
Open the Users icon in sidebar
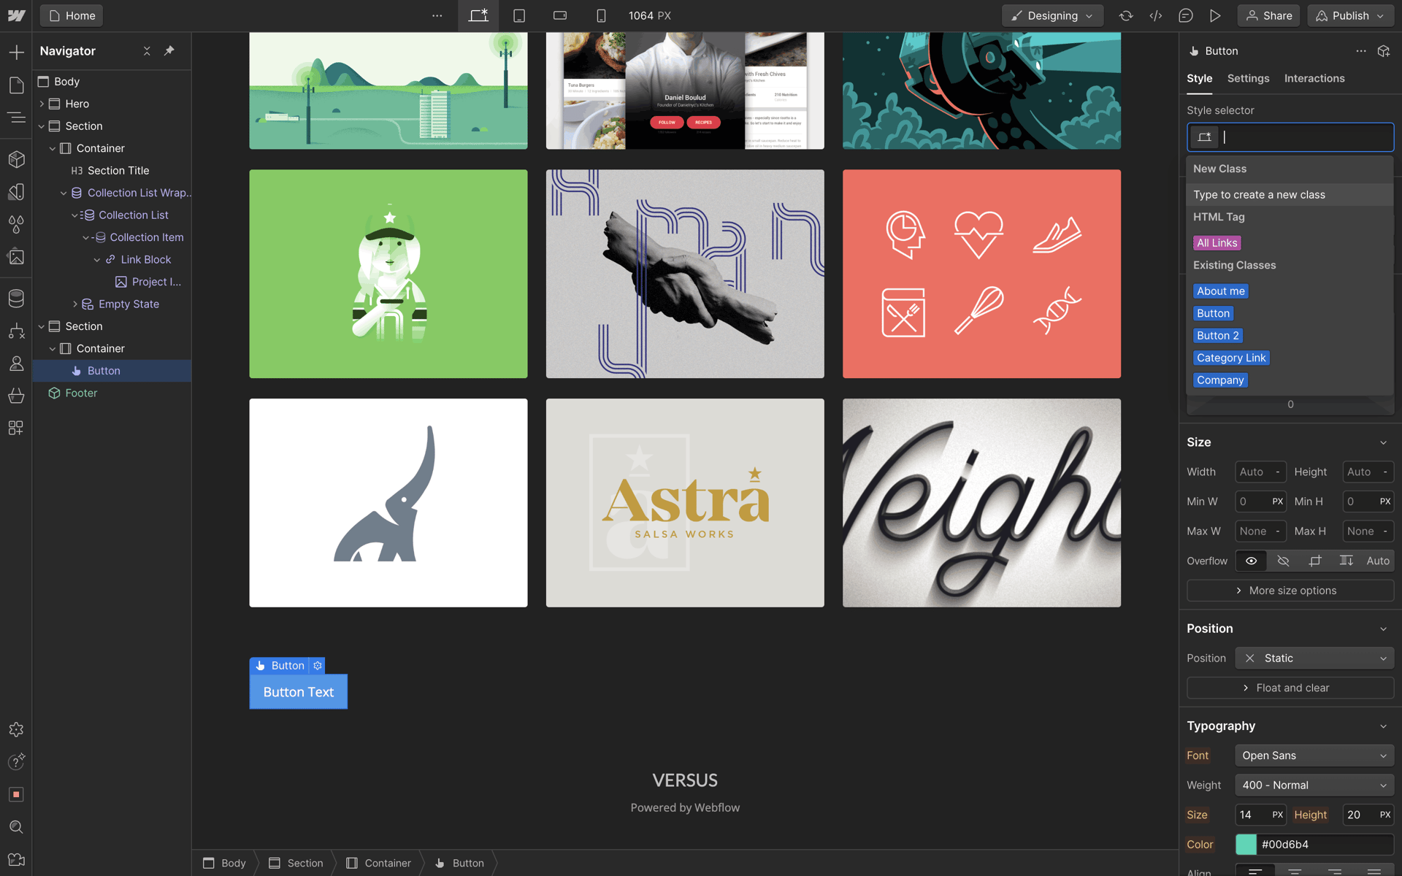tap(16, 363)
